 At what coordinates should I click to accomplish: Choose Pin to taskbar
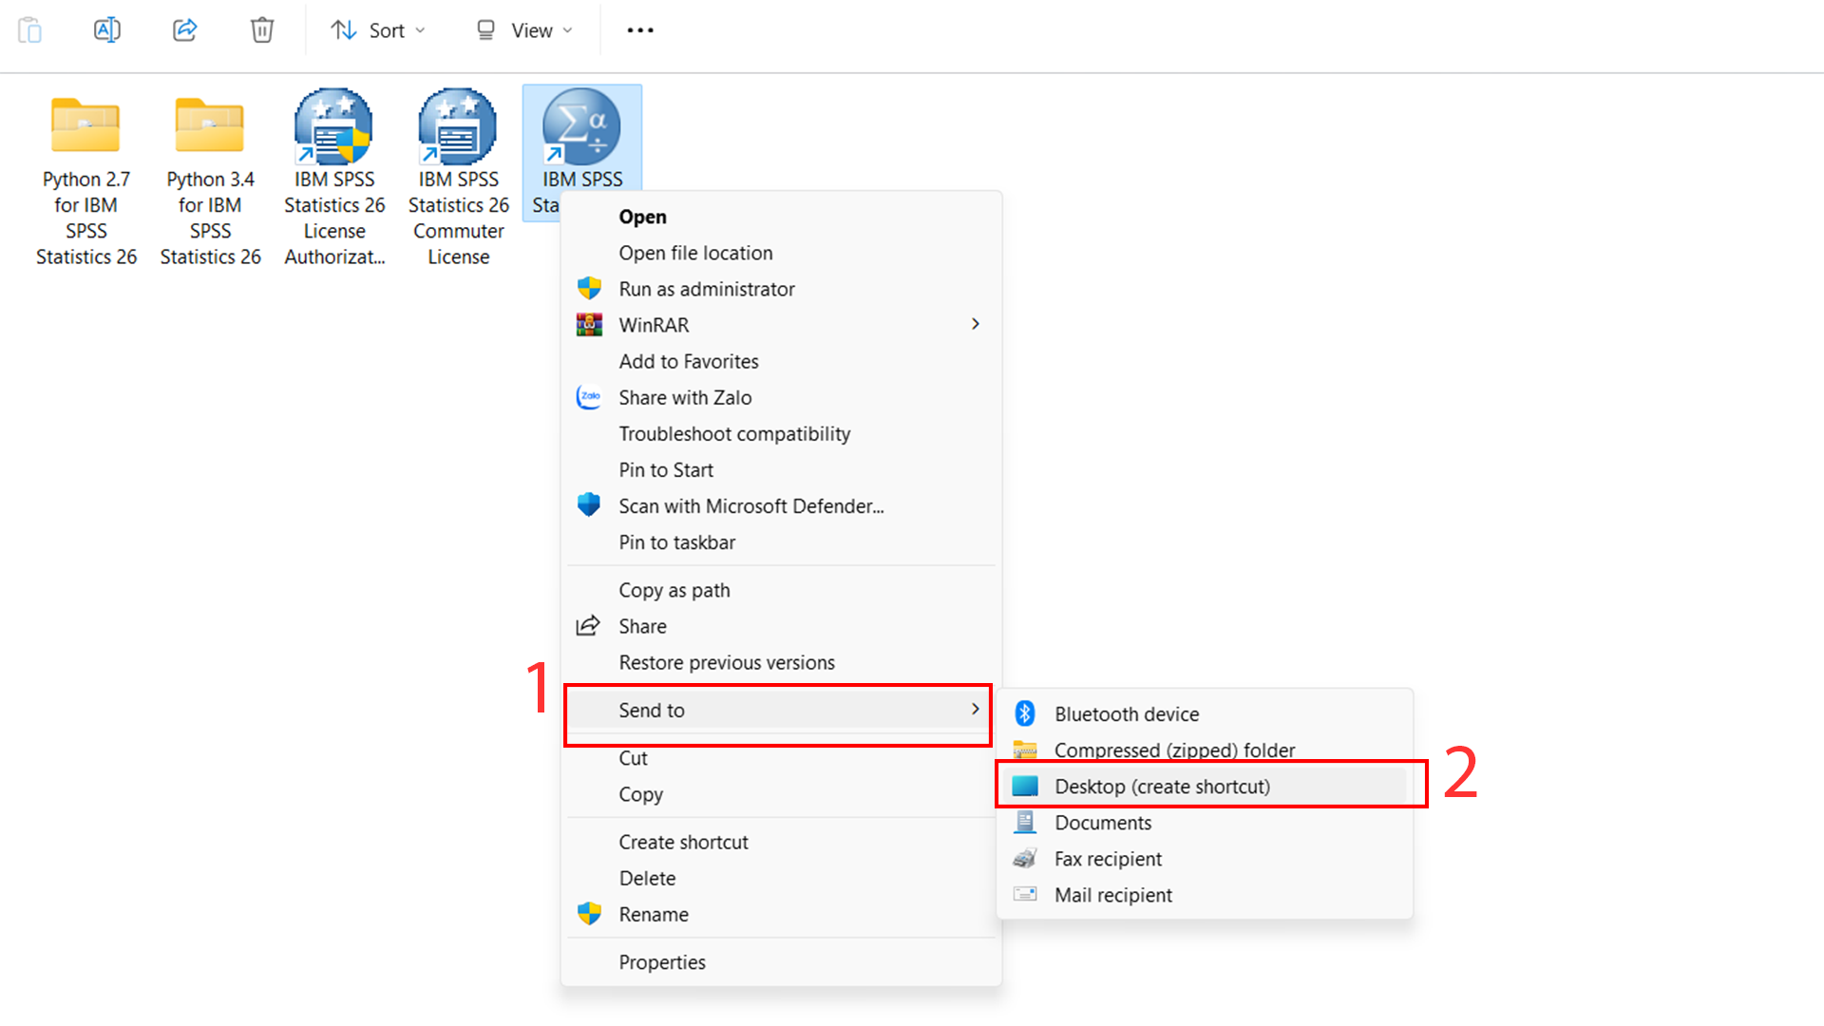[x=780, y=542]
